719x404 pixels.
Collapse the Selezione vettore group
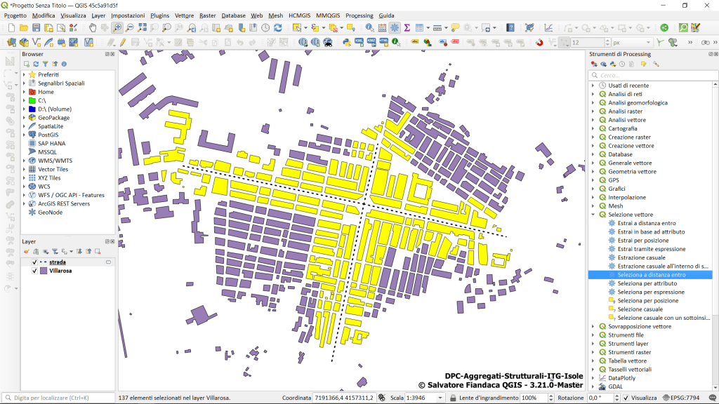click(593, 215)
